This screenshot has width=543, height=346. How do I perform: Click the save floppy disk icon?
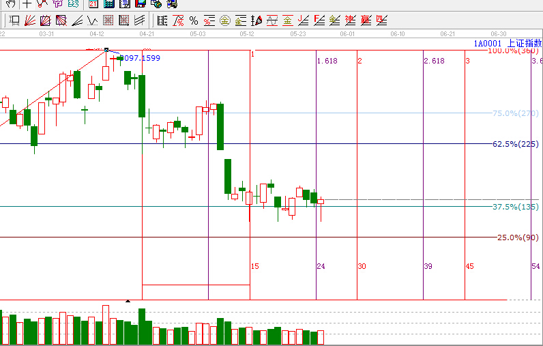140,3
